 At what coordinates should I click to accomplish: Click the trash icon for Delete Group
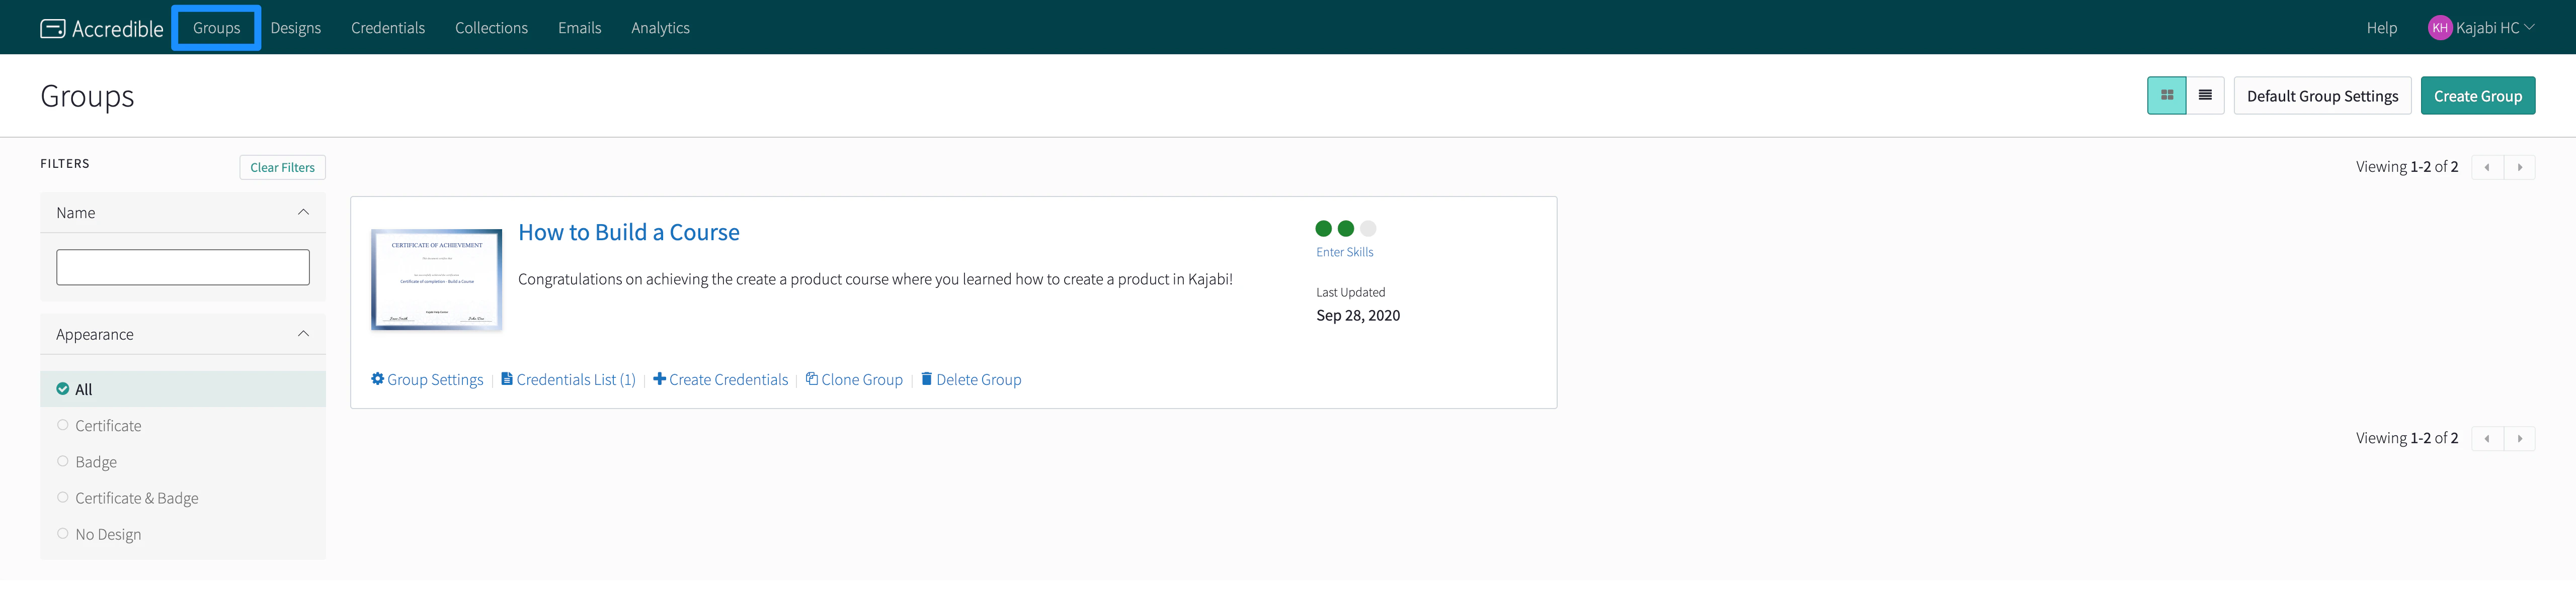[926, 379]
